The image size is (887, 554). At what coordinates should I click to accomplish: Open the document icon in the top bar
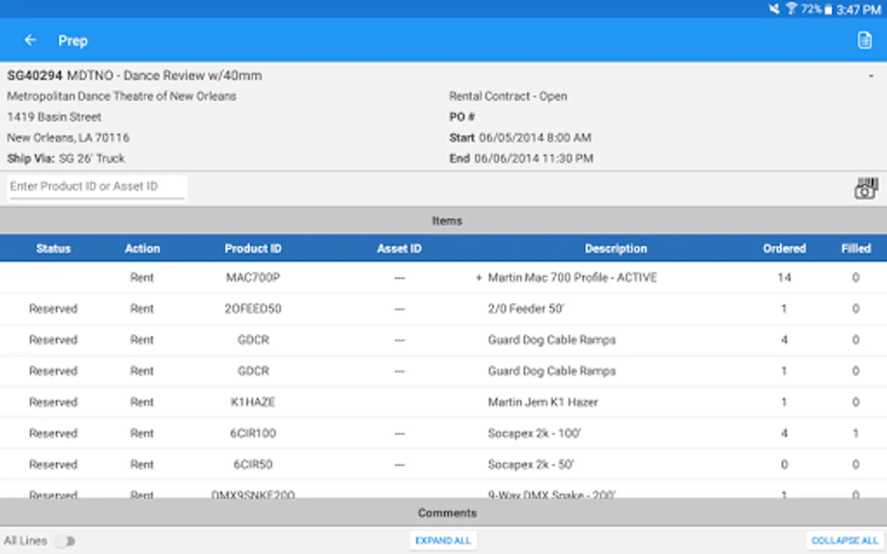(x=864, y=39)
